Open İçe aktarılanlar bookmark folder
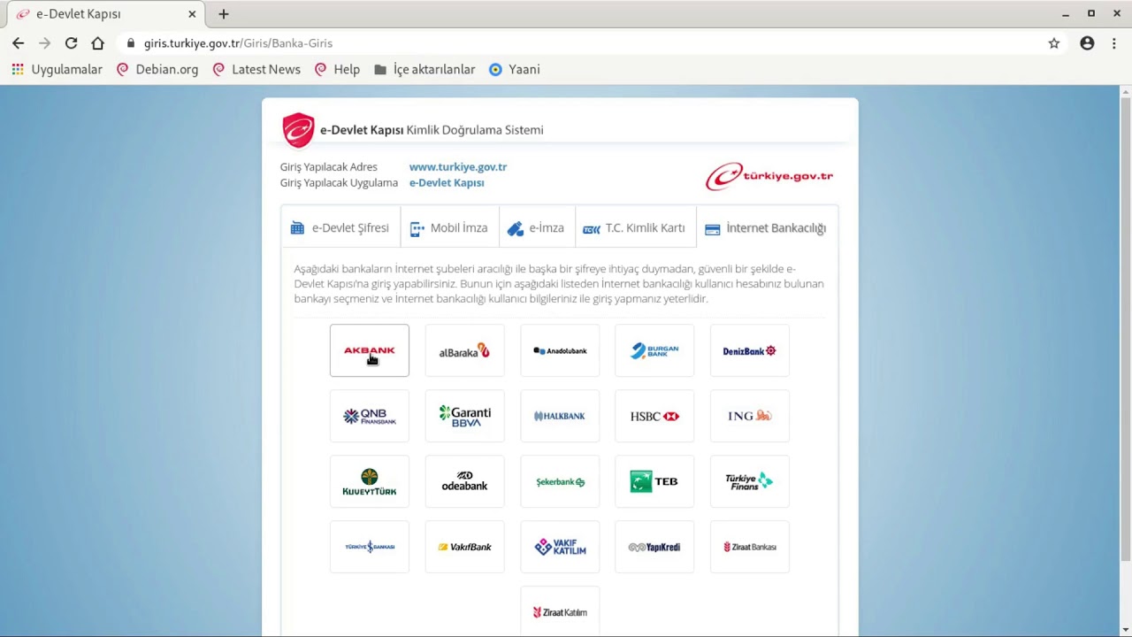 [424, 69]
